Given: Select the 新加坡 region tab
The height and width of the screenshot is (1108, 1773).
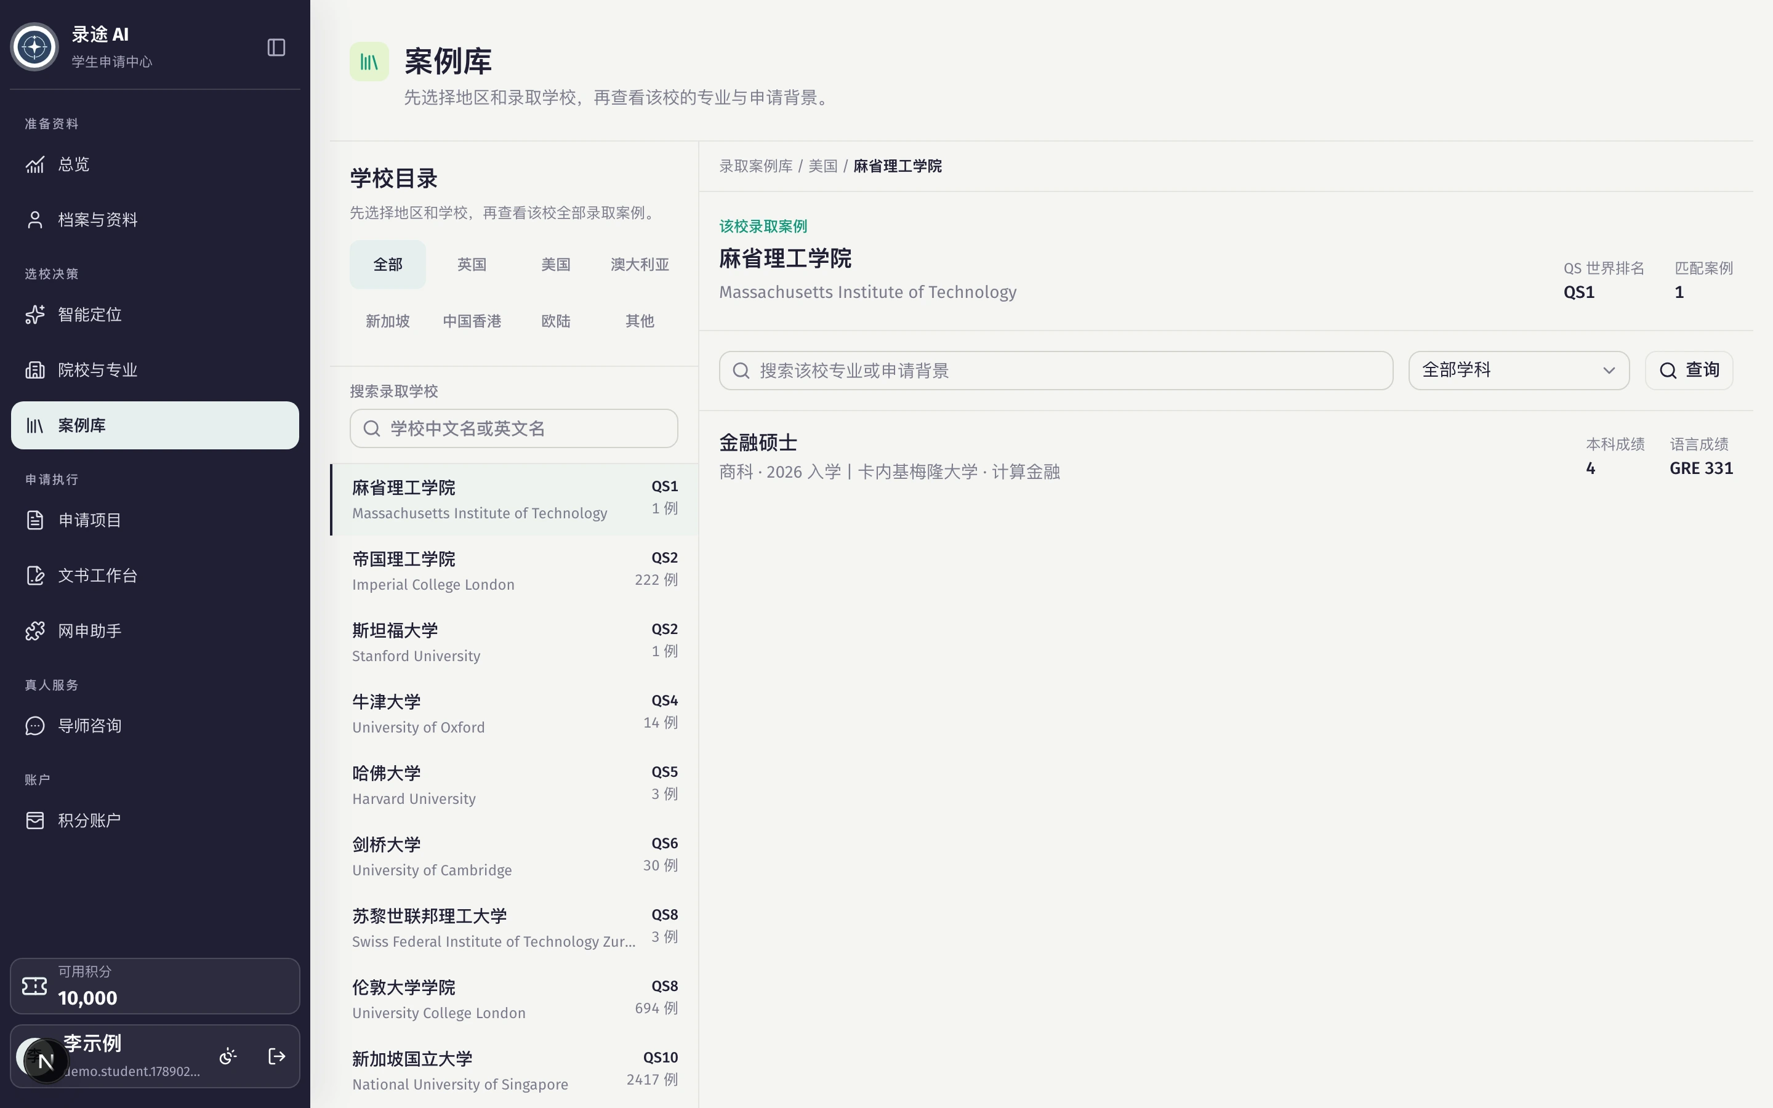Looking at the screenshot, I should point(388,321).
